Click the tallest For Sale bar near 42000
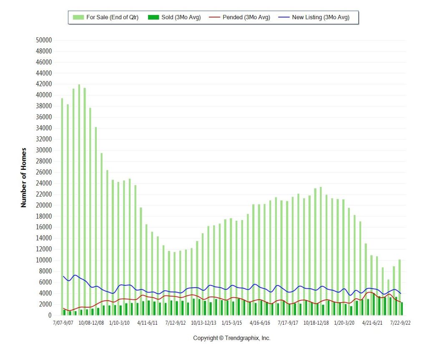This screenshot has height=356, width=427. (x=79, y=200)
